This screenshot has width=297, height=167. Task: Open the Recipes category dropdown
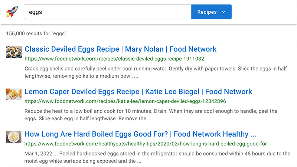click(x=211, y=12)
